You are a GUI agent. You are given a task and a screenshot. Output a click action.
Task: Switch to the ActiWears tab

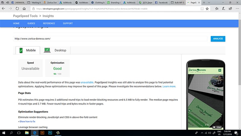[82, 2]
